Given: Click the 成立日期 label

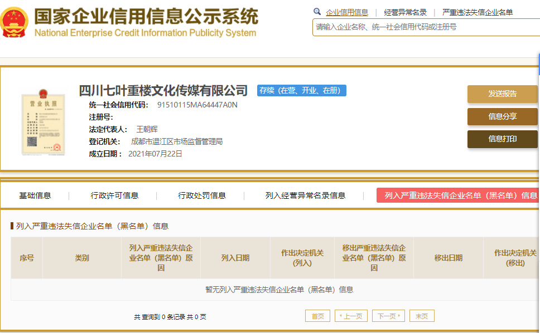Looking at the screenshot, I should (x=105, y=154).
